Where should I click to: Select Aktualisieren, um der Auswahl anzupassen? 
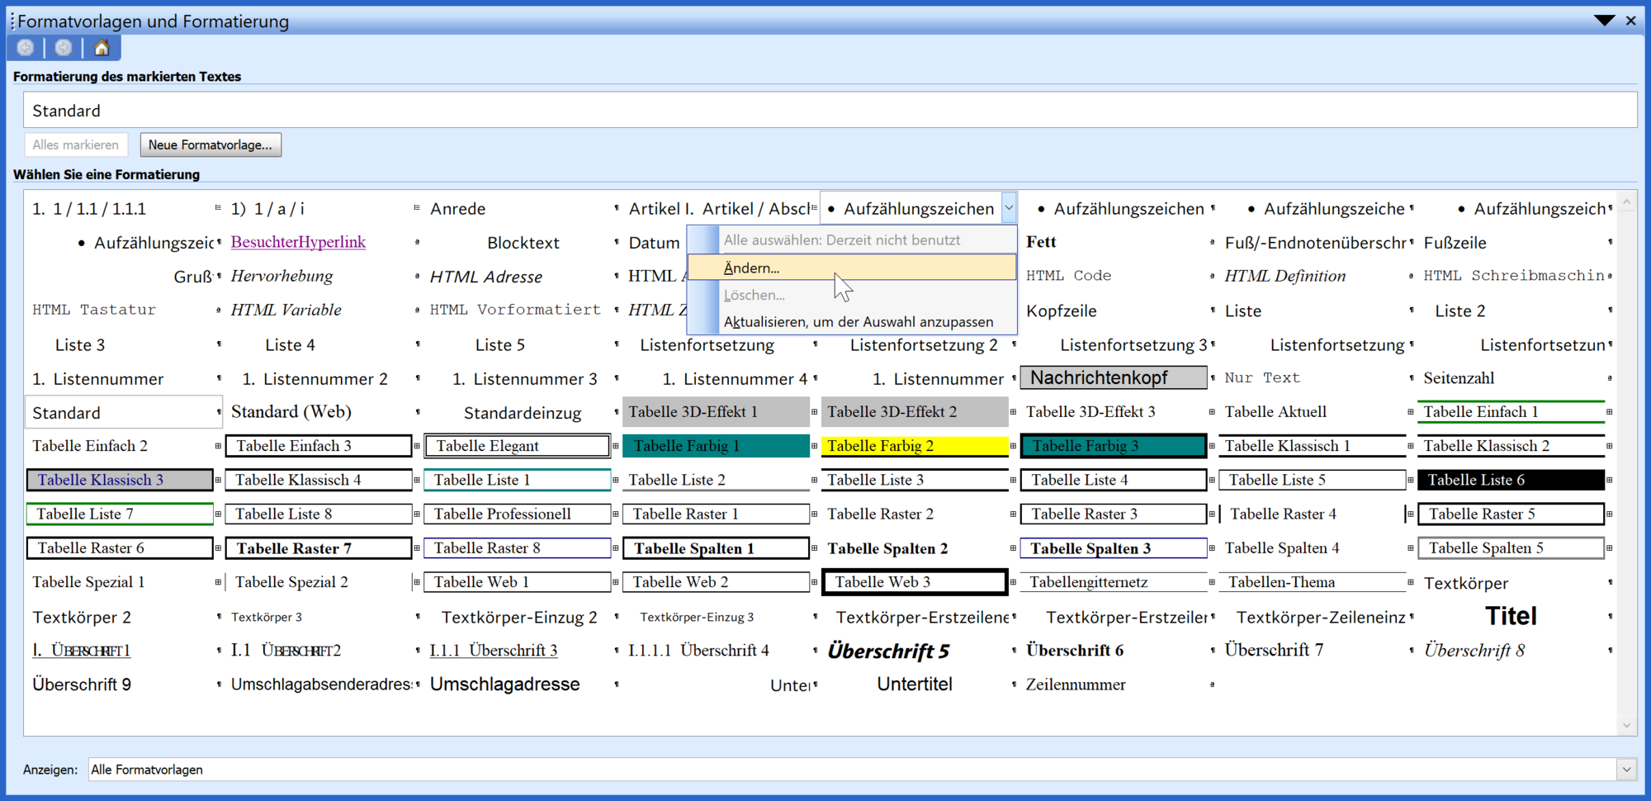point(851,322)
